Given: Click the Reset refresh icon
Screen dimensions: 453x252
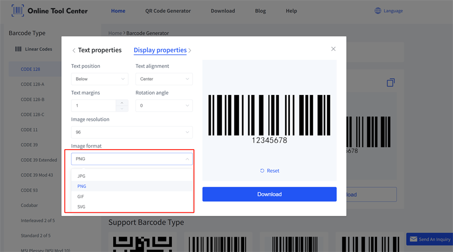Looking at the screenshot, I should [x=262, y=171].
